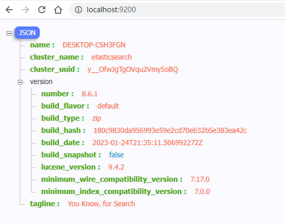Click the version label

[41, 81]
